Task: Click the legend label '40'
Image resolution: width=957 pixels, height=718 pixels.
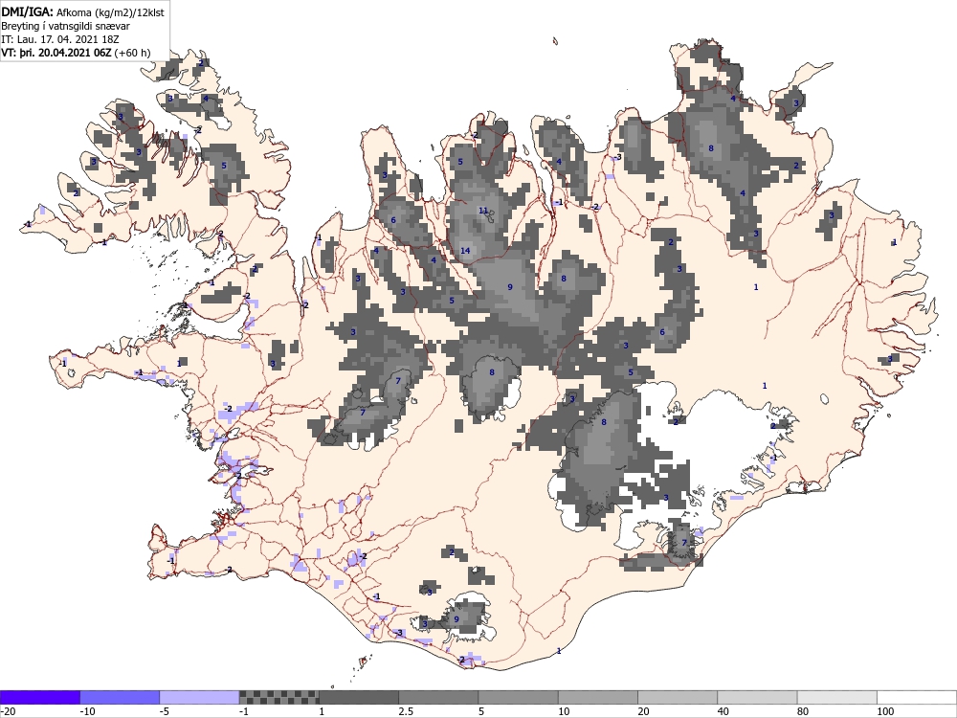Action: tap(723, 711)
